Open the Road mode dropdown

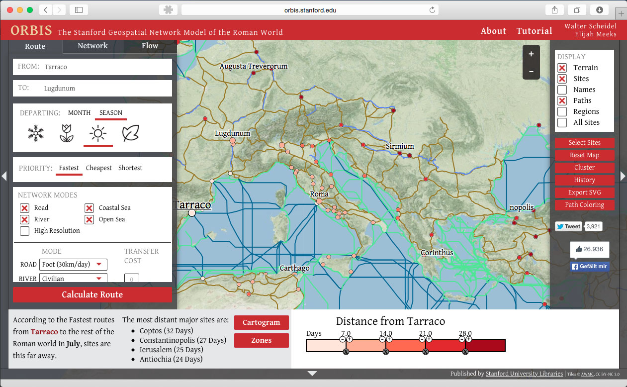click(73, 265)
